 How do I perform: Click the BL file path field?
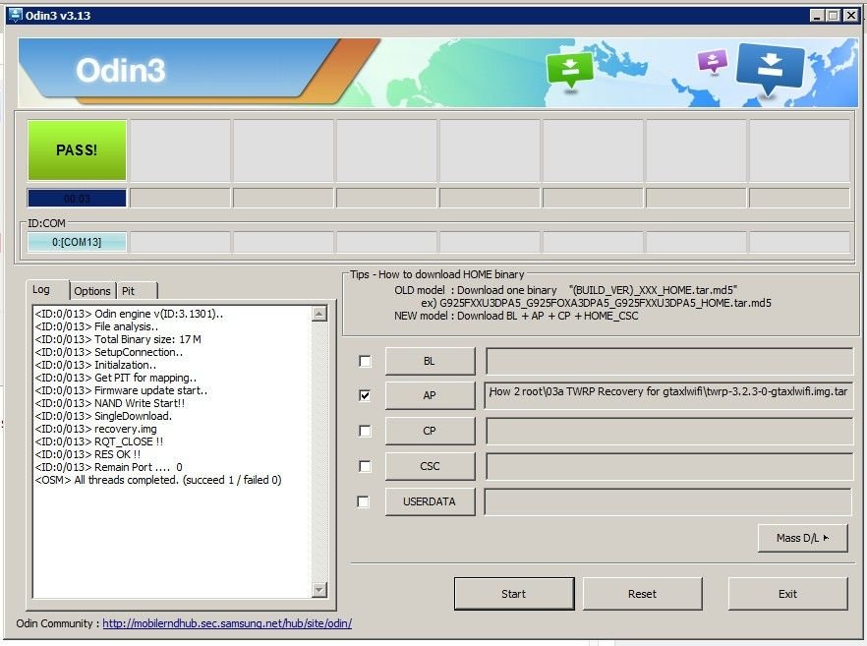tap(669, 361)
